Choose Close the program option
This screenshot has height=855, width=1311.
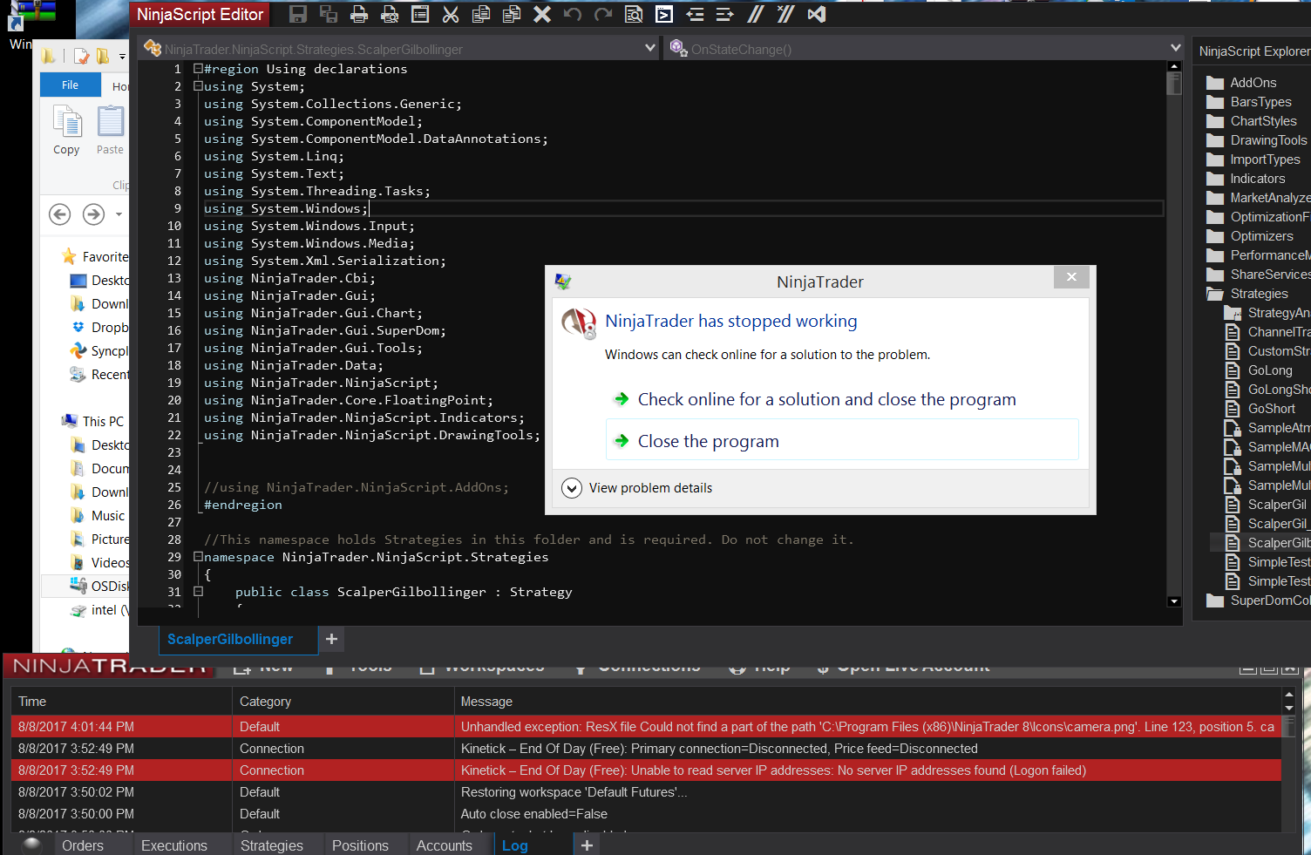coord(842,440)
